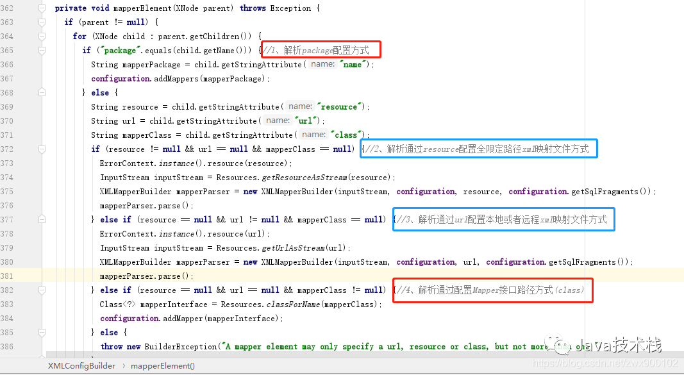Select the mapperElement() breadcrumb
This screenshot has height=375, width=684.
163,366
